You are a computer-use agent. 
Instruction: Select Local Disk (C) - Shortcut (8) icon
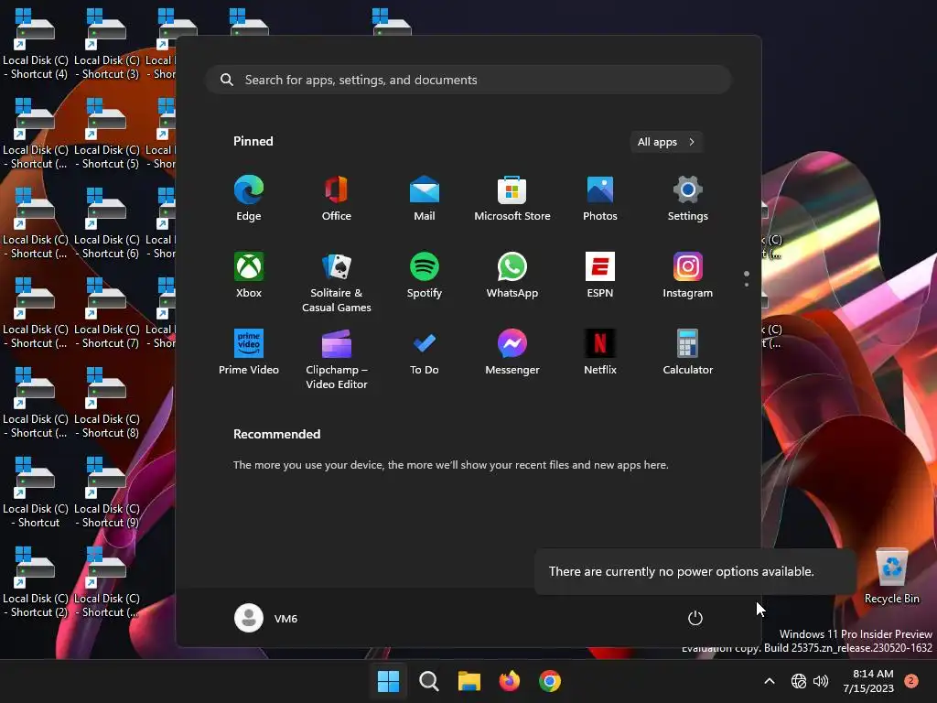click(107, 403)
